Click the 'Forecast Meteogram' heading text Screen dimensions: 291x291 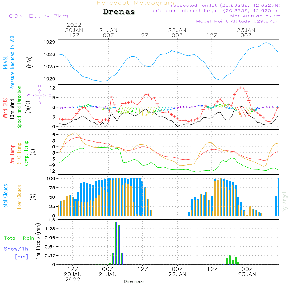coord(136,3)
